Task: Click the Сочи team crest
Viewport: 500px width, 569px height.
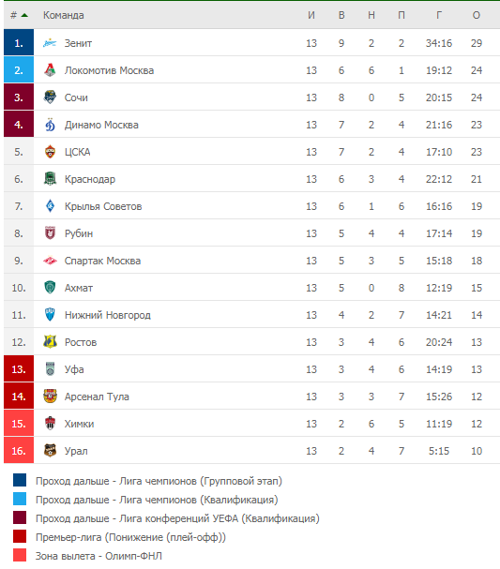Action: (50, 97)
